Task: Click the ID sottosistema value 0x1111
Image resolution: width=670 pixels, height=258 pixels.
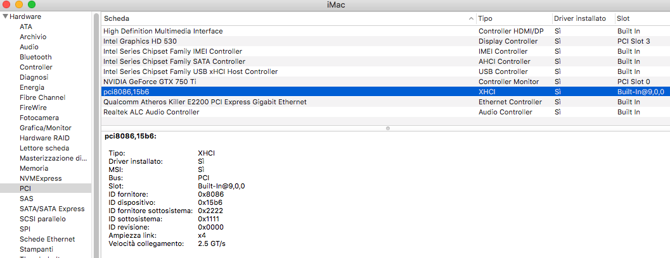Action: pyautogui.click(x=210, y=219)
